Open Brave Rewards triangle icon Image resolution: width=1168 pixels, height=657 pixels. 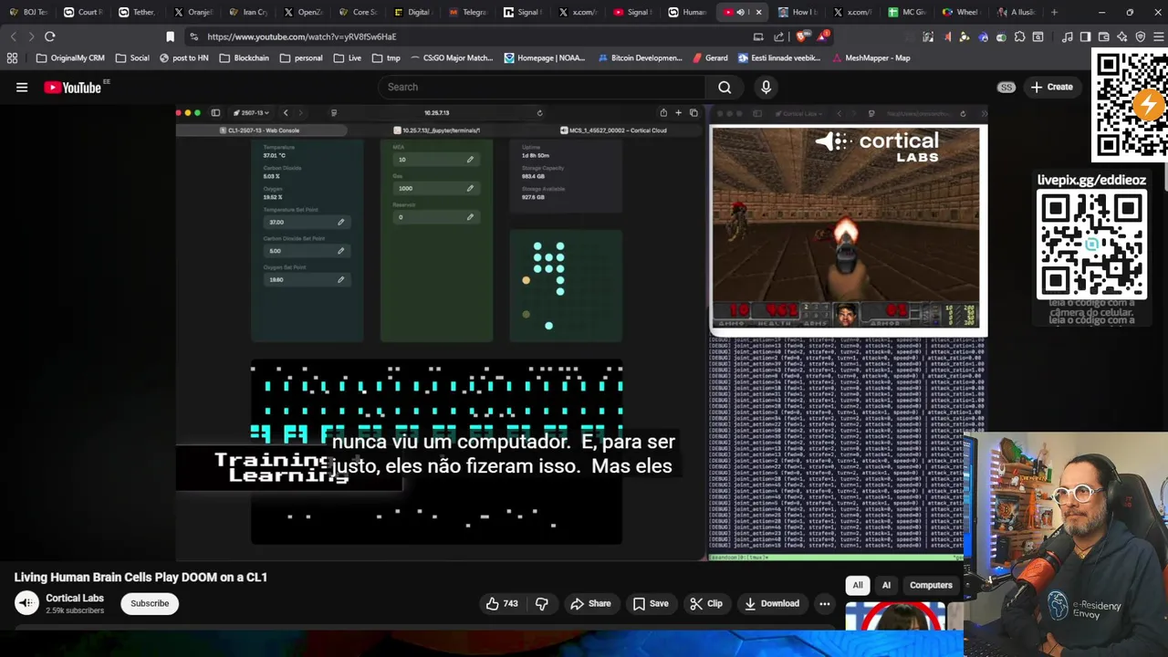click(824, 36)
